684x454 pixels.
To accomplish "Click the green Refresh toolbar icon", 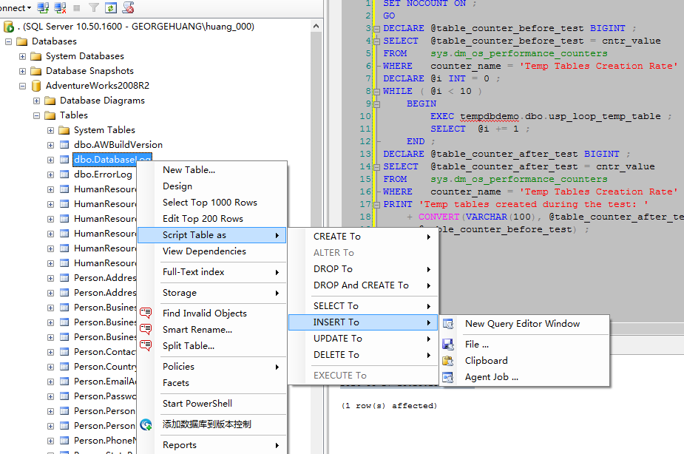I will (x=111, y=7).
